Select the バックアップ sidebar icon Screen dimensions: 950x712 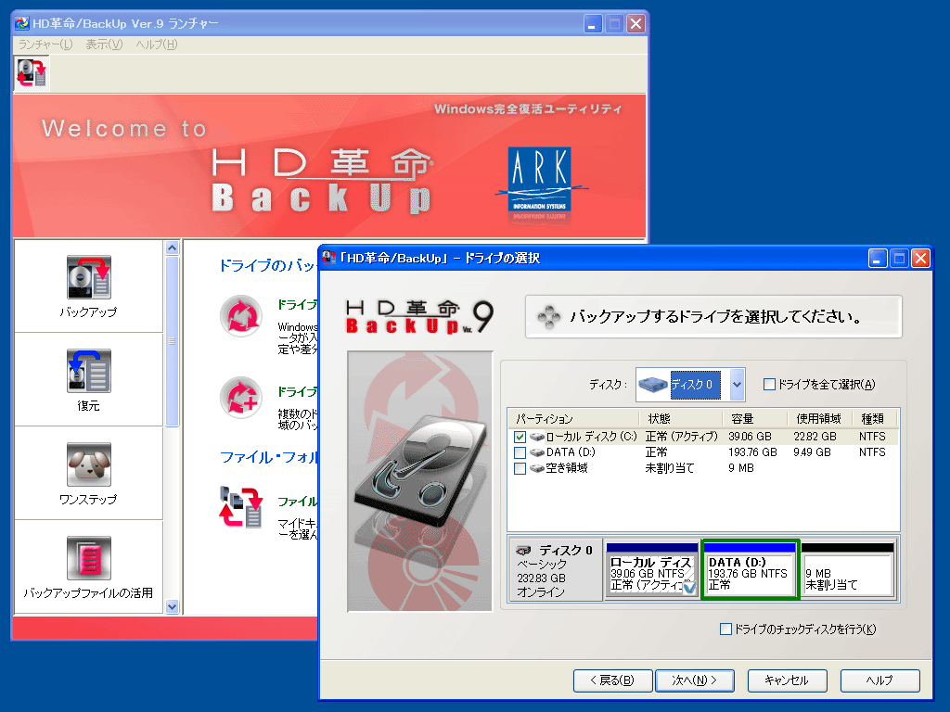[x=89, y=277]
